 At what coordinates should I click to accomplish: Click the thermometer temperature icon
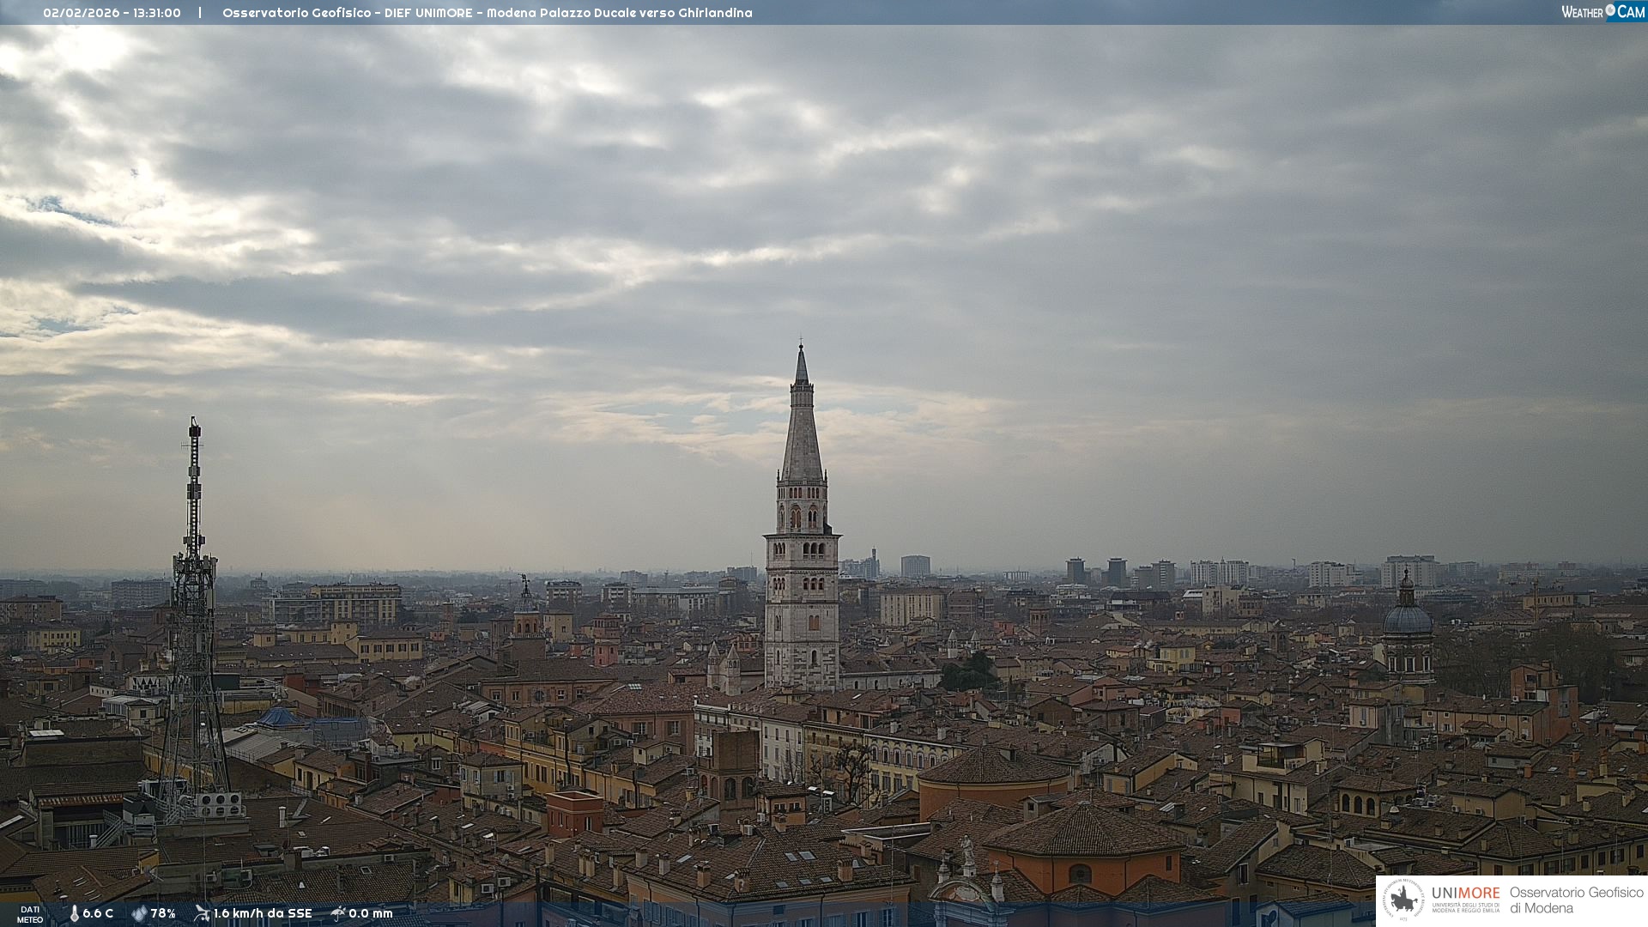74,914
